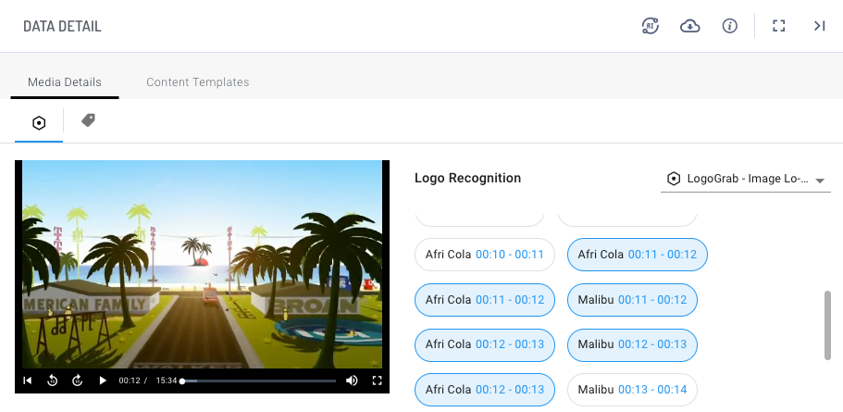
Task: Toggle the Afri Cola 00:10 - 00:11 chip
Action: (485, 255)
